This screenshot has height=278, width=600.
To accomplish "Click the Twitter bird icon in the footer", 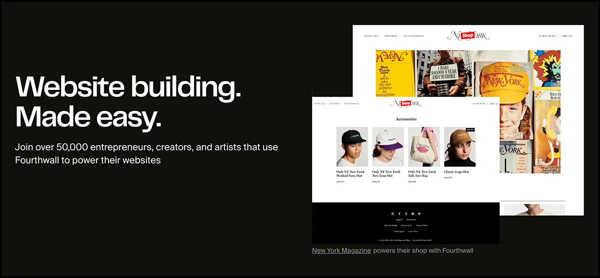I will click(x=419, y=213).
